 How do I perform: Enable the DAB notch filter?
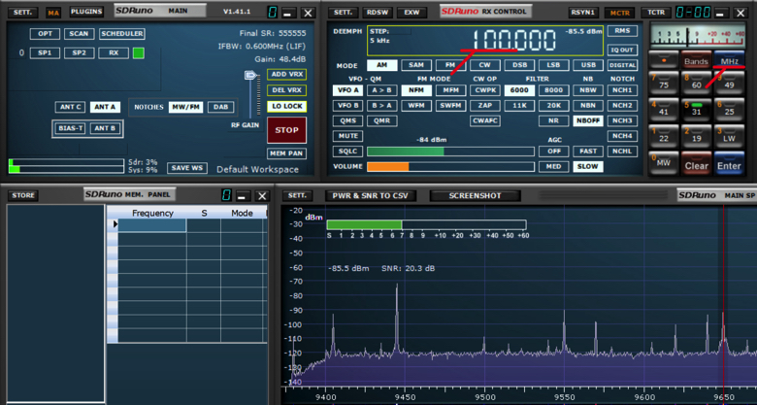click(220, 107)
